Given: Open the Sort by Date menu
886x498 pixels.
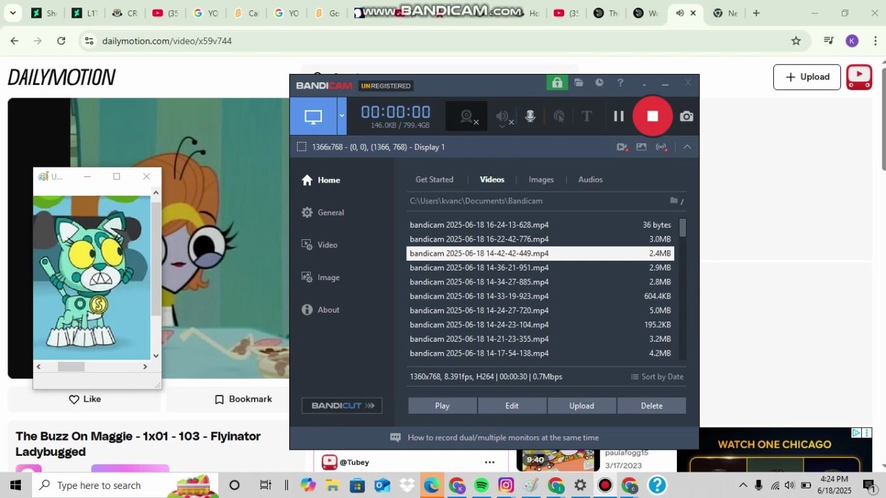Looking at the screenshot, I should (x=657, y=377).
